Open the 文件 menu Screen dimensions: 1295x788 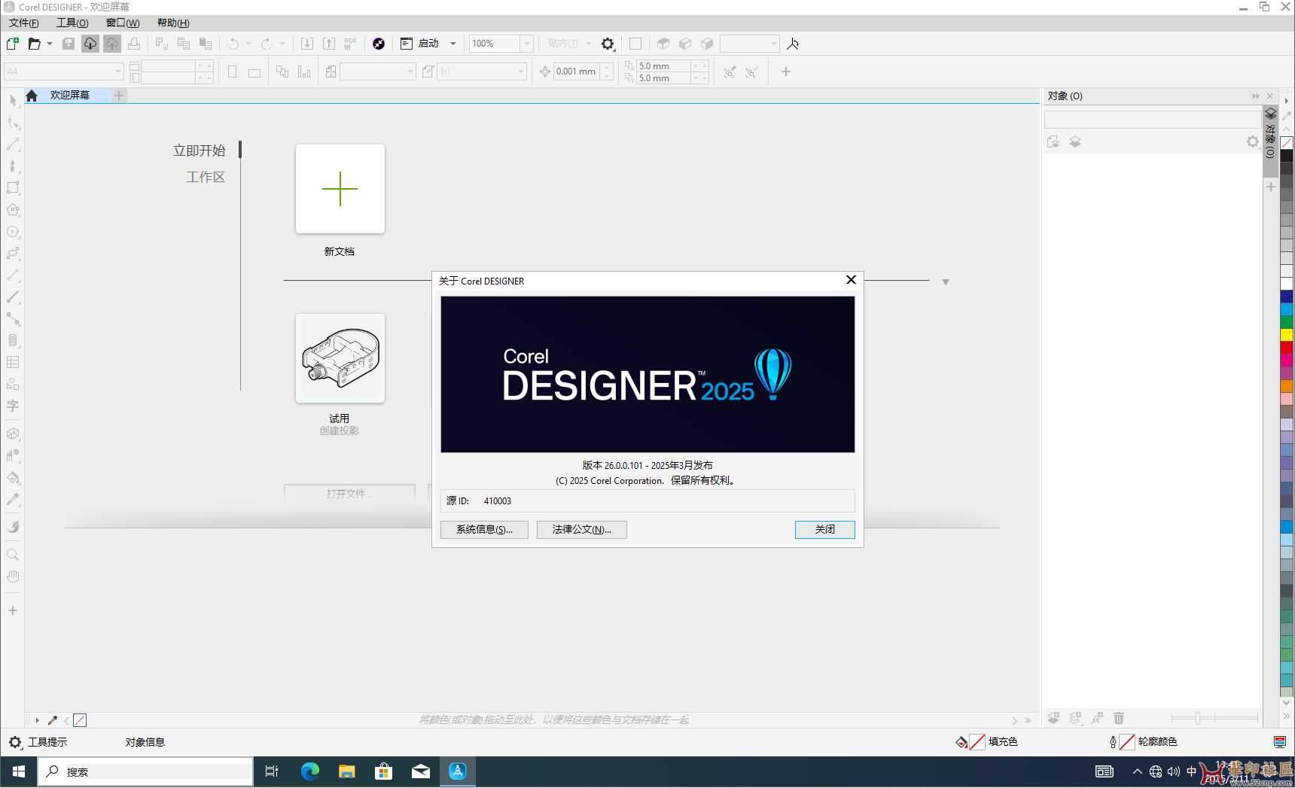click(x=24, y=23)
